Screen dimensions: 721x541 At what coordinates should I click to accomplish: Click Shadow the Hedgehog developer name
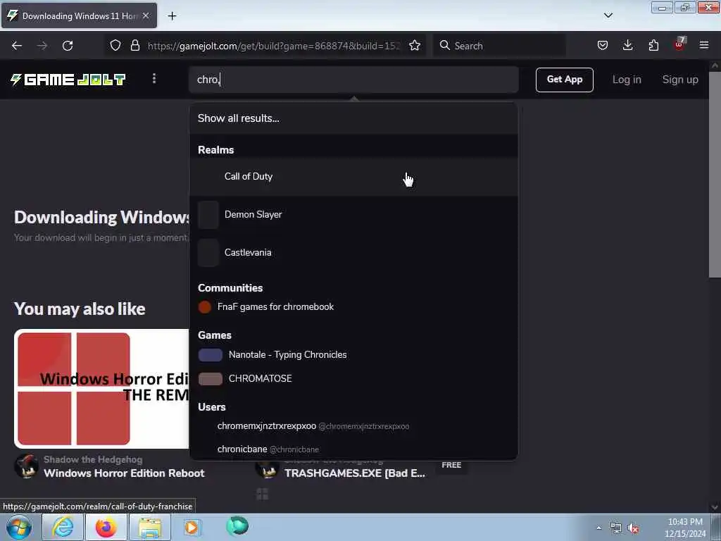click(x=93, y=459)
